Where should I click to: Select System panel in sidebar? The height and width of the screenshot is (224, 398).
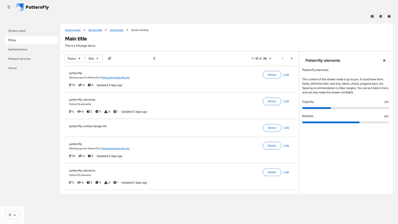[31, 31]
